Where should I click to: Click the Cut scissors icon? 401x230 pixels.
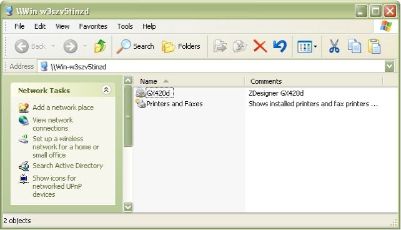(334, 46)
